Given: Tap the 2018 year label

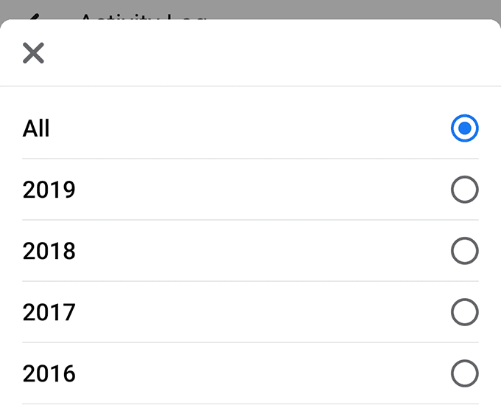Looking at the screenshot, I should point(49,252).
